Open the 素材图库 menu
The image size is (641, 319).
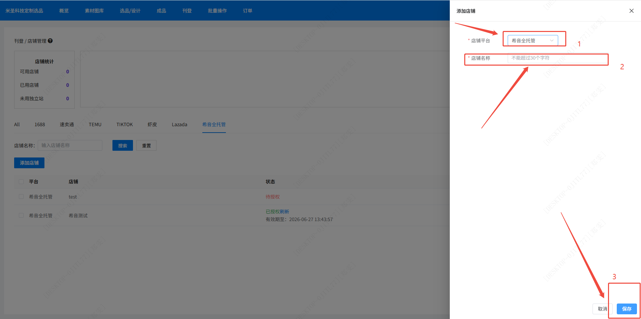click(94, 11)
